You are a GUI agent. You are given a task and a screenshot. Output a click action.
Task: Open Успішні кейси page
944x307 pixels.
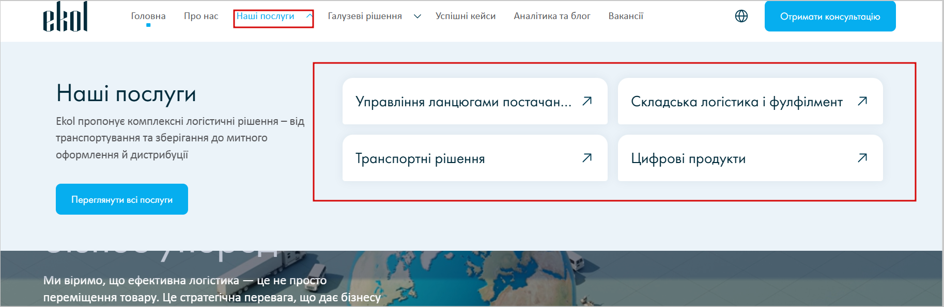click(x=466, y=16)
